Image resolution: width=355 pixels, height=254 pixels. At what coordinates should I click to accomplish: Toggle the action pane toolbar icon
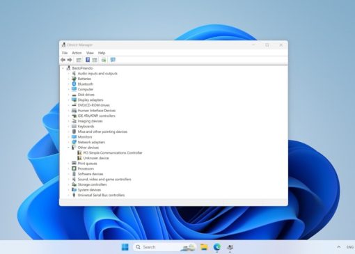pos(95,60)
